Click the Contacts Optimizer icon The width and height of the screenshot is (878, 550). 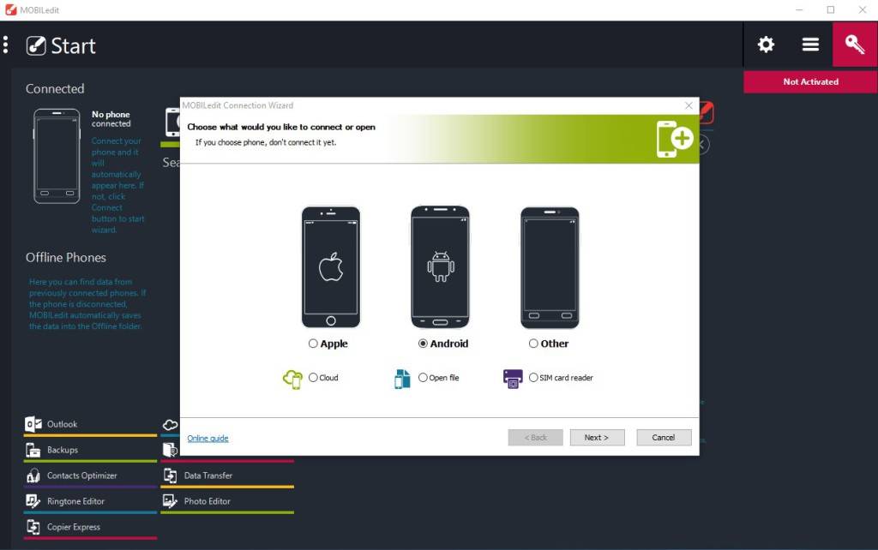33,475
